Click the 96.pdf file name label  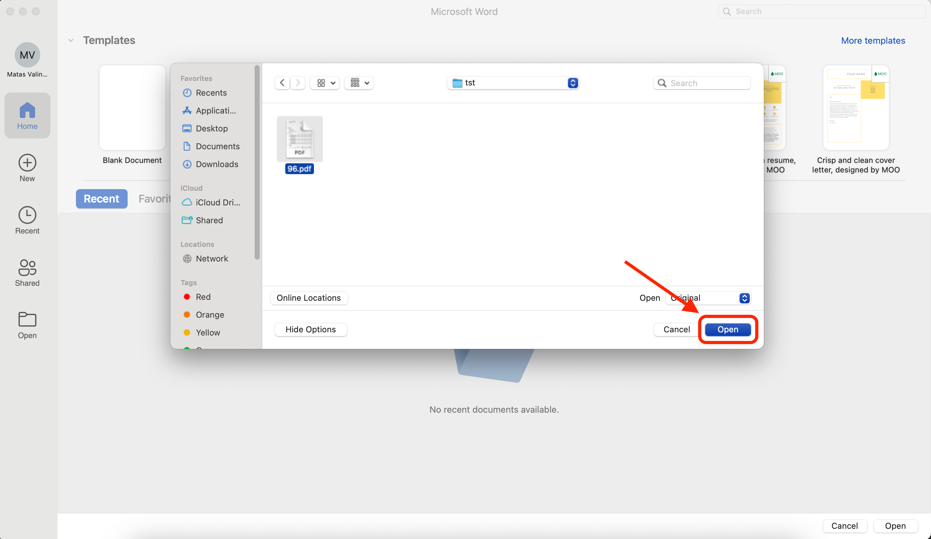299,169
